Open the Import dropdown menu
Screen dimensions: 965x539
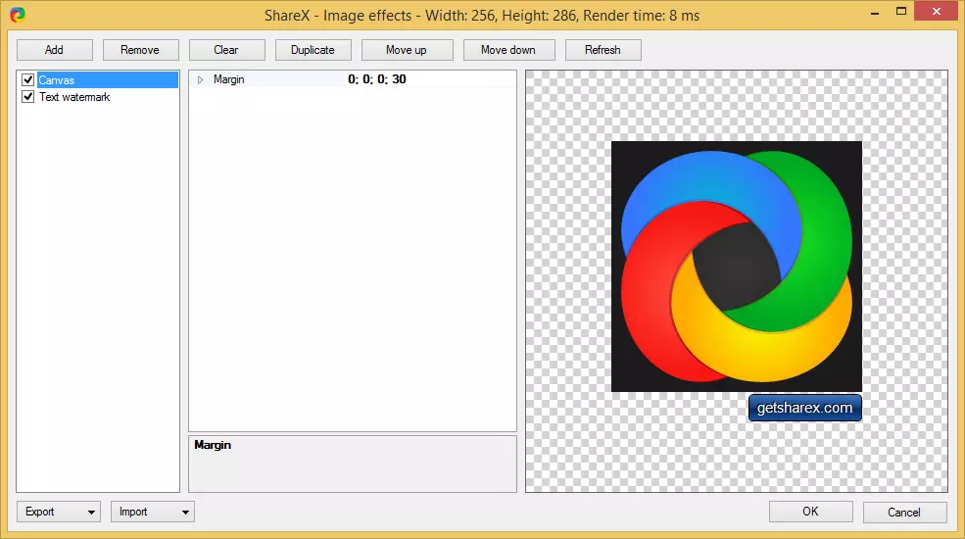tap(152, 512)
